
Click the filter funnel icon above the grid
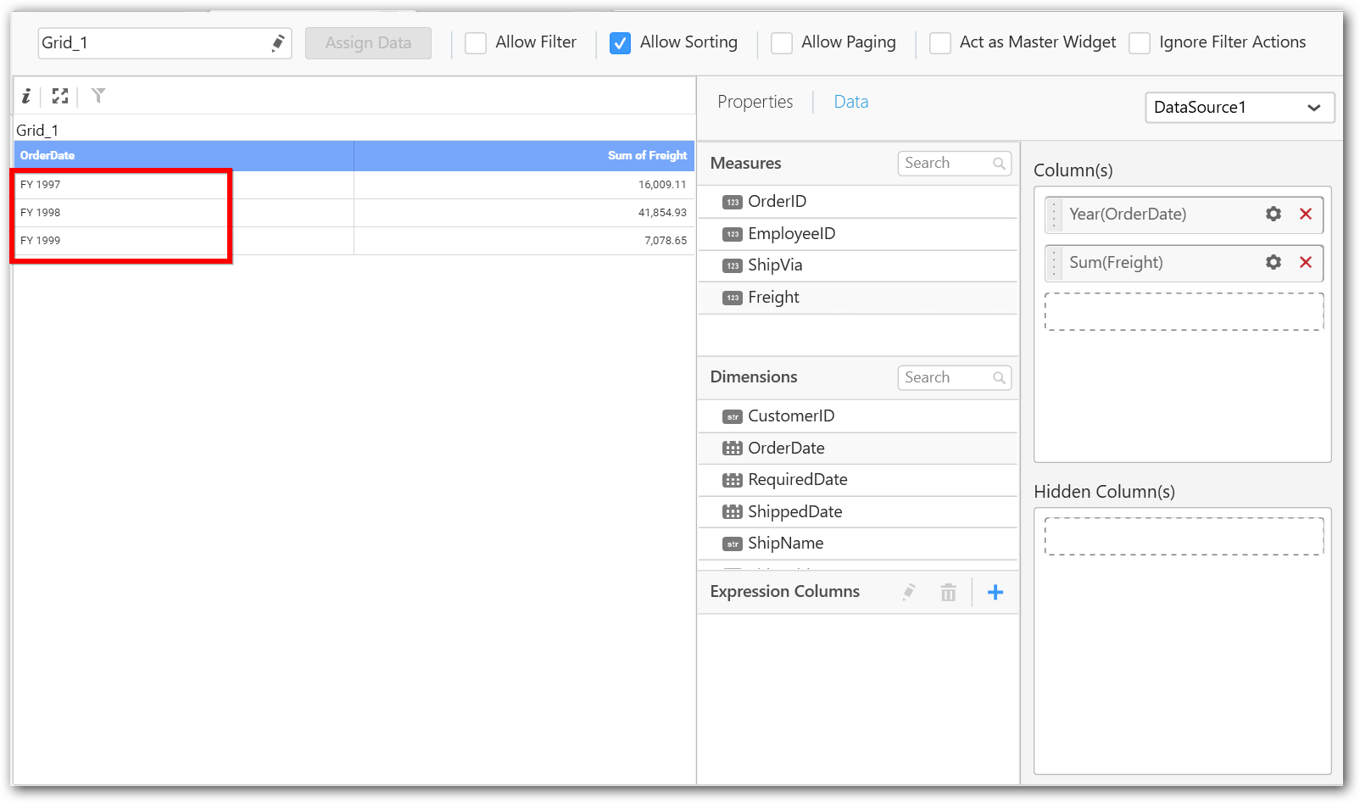click(x=98, y=96)
